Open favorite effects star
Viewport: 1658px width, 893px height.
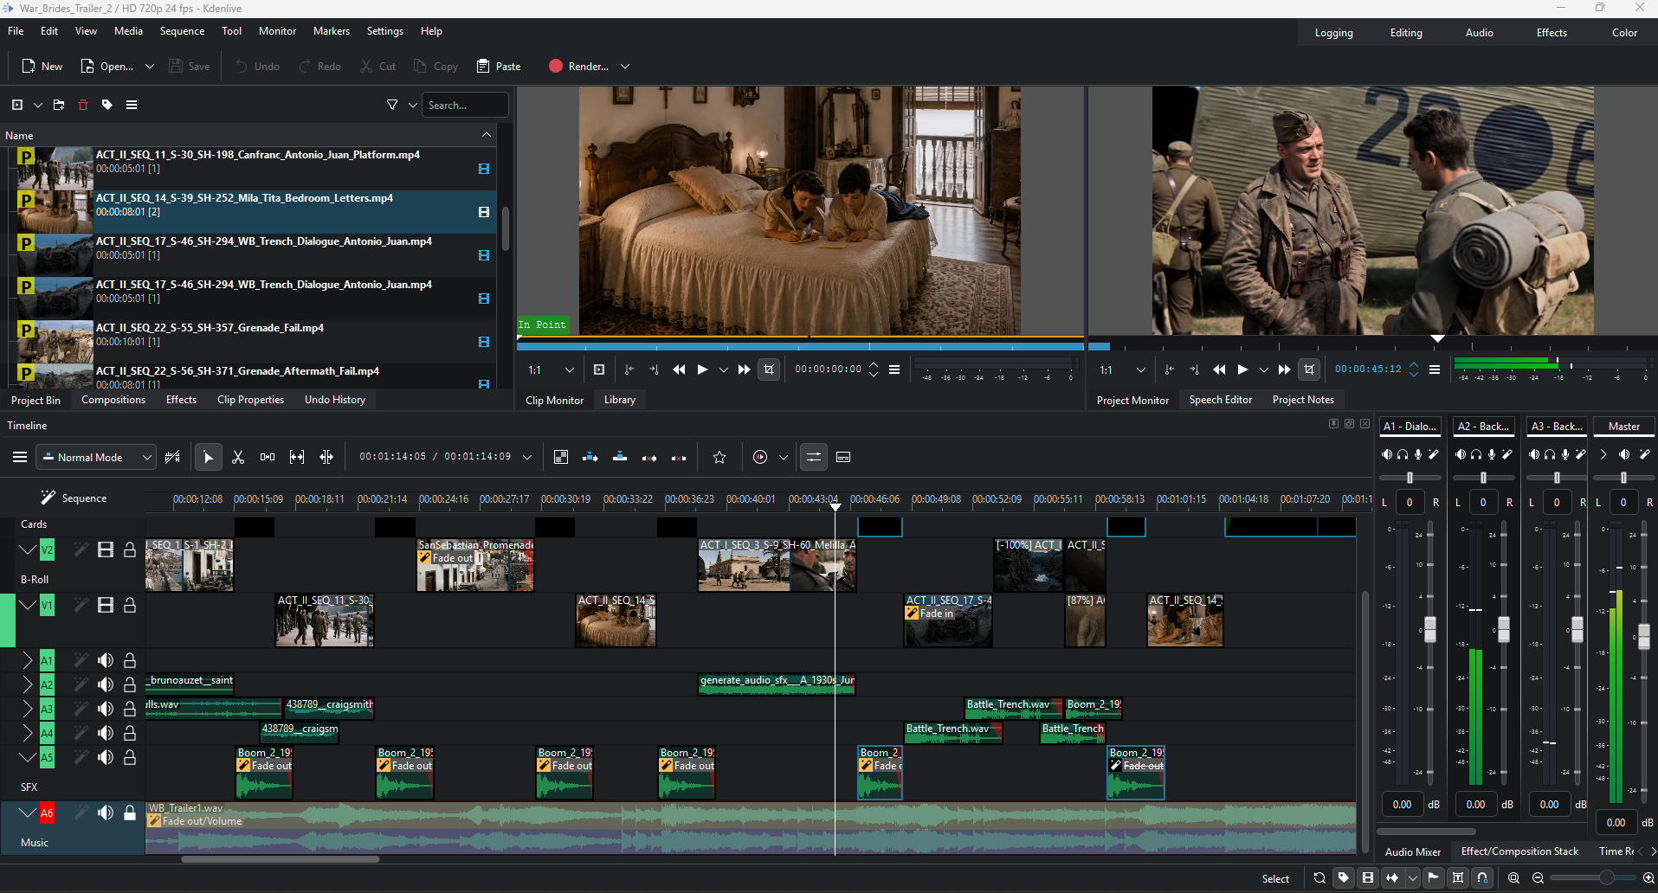tap(719, 457)
